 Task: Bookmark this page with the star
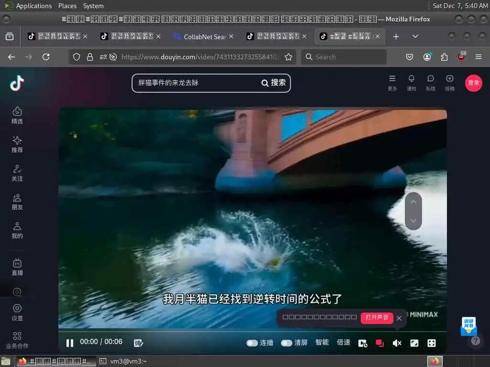pos(289,57)
